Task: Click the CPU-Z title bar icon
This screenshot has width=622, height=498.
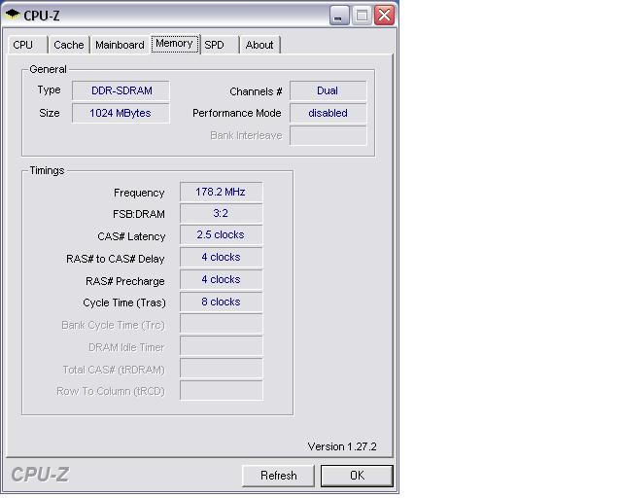Action: pos(13,15)
